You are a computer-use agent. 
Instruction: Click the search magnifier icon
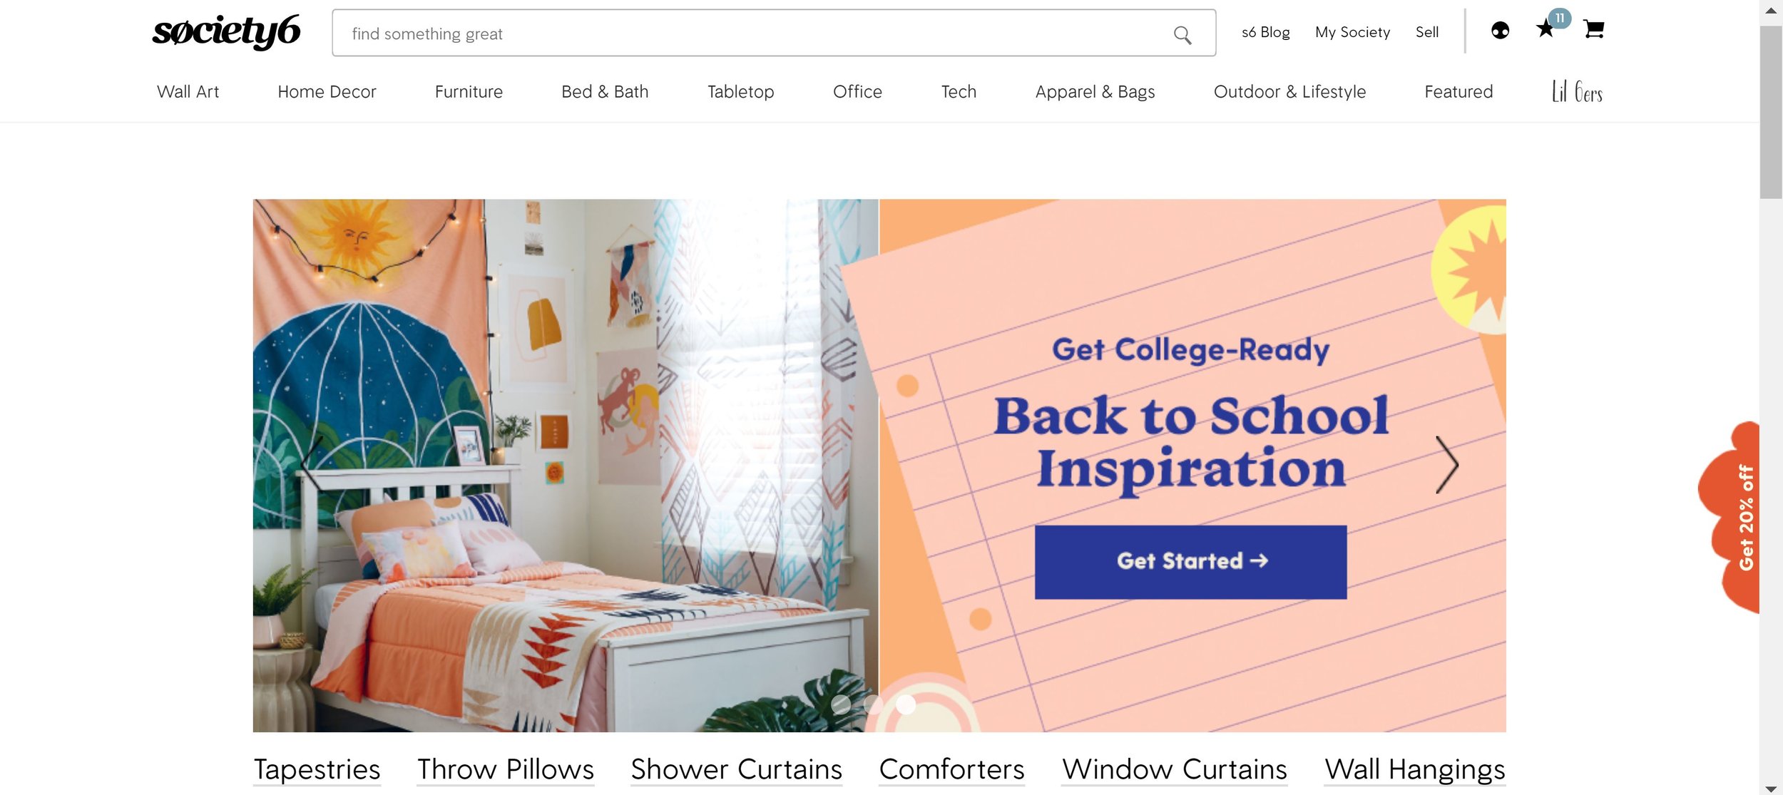[x=1182, y=34]
